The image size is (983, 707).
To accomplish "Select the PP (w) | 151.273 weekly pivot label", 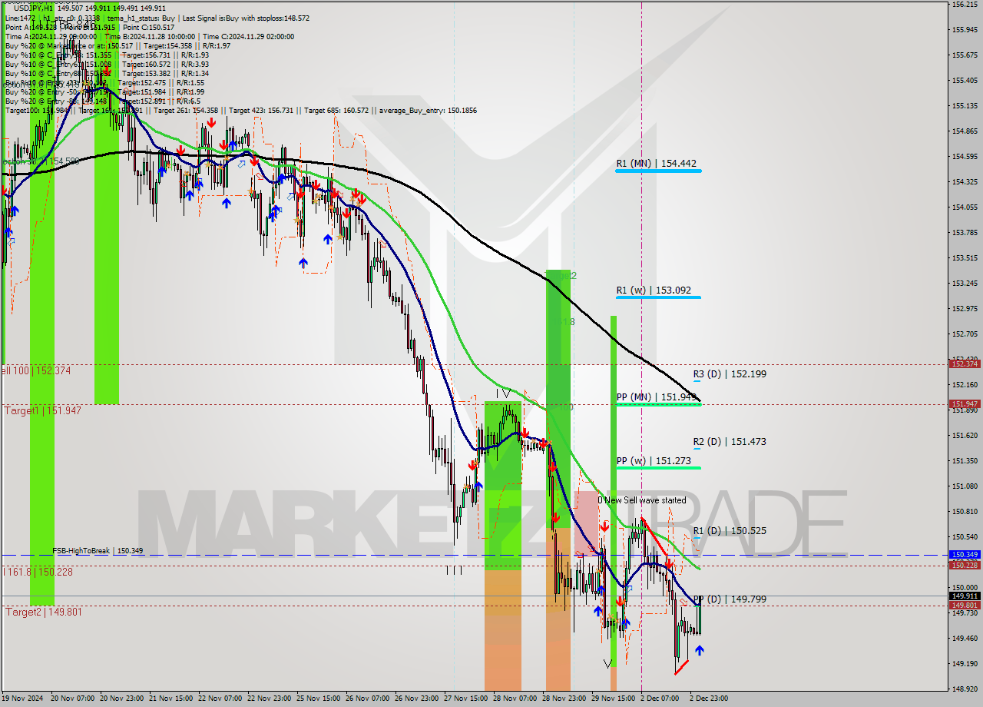I will click(653, 461).
